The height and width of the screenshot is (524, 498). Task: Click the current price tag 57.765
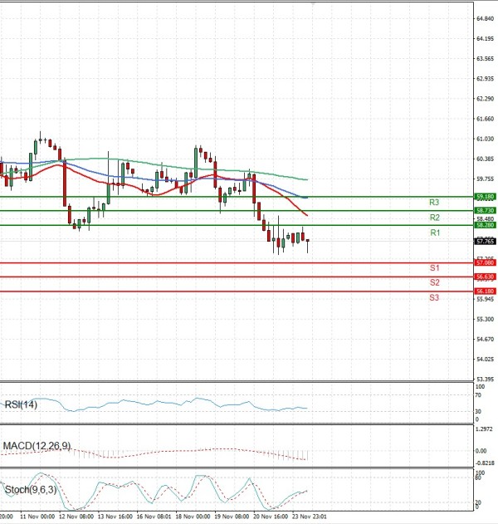[485, 242]
